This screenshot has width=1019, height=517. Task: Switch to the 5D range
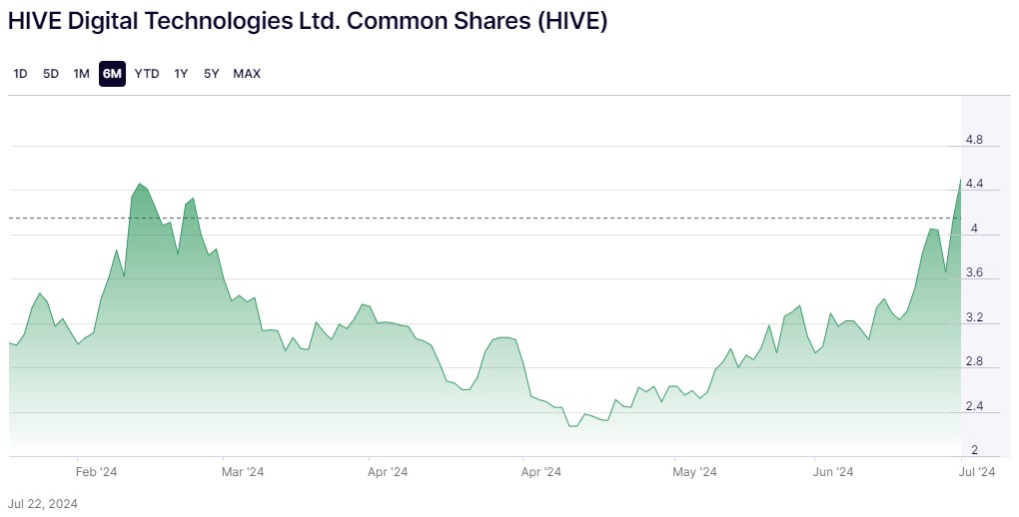[51, 73]
